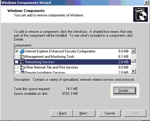This screenshot has width=150, height=121.
Task: Click the 14.1 MB total disk space value
Action: [x=72, y=89]
